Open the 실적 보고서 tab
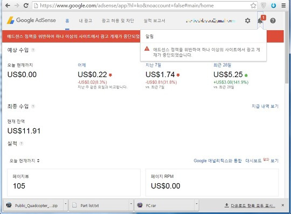Viewport: 291px width, 214px height. pyautogui.click(x=155, y=20)
